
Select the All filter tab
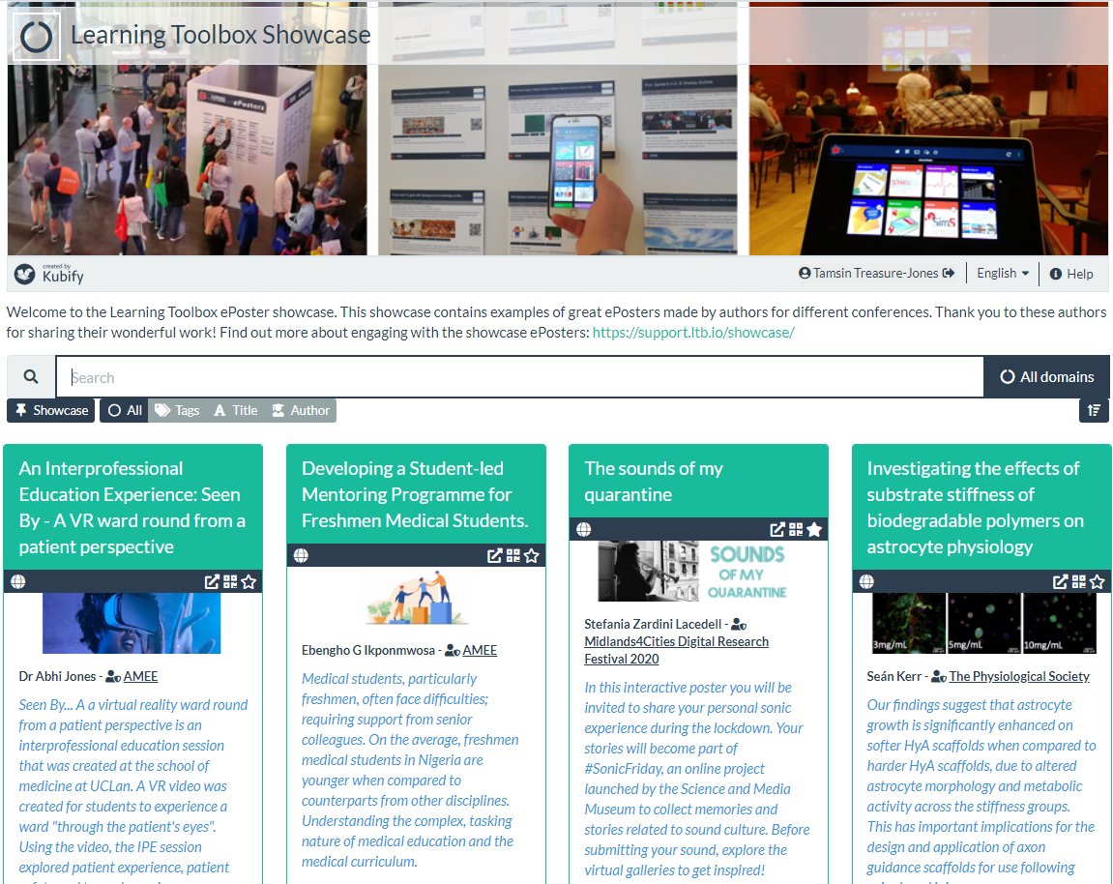coord(123,410)
